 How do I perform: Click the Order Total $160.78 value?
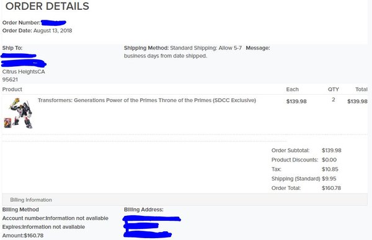[331, 188]
